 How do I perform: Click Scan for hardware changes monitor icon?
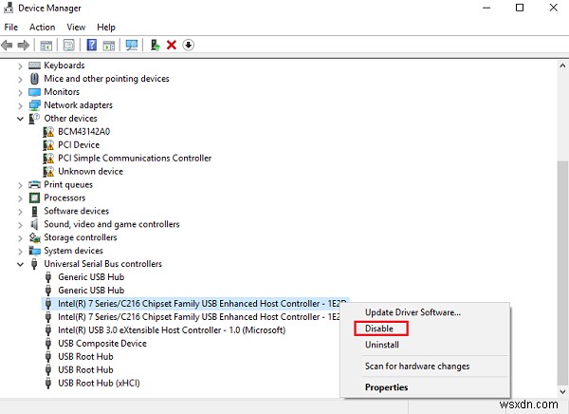(132, 45)
